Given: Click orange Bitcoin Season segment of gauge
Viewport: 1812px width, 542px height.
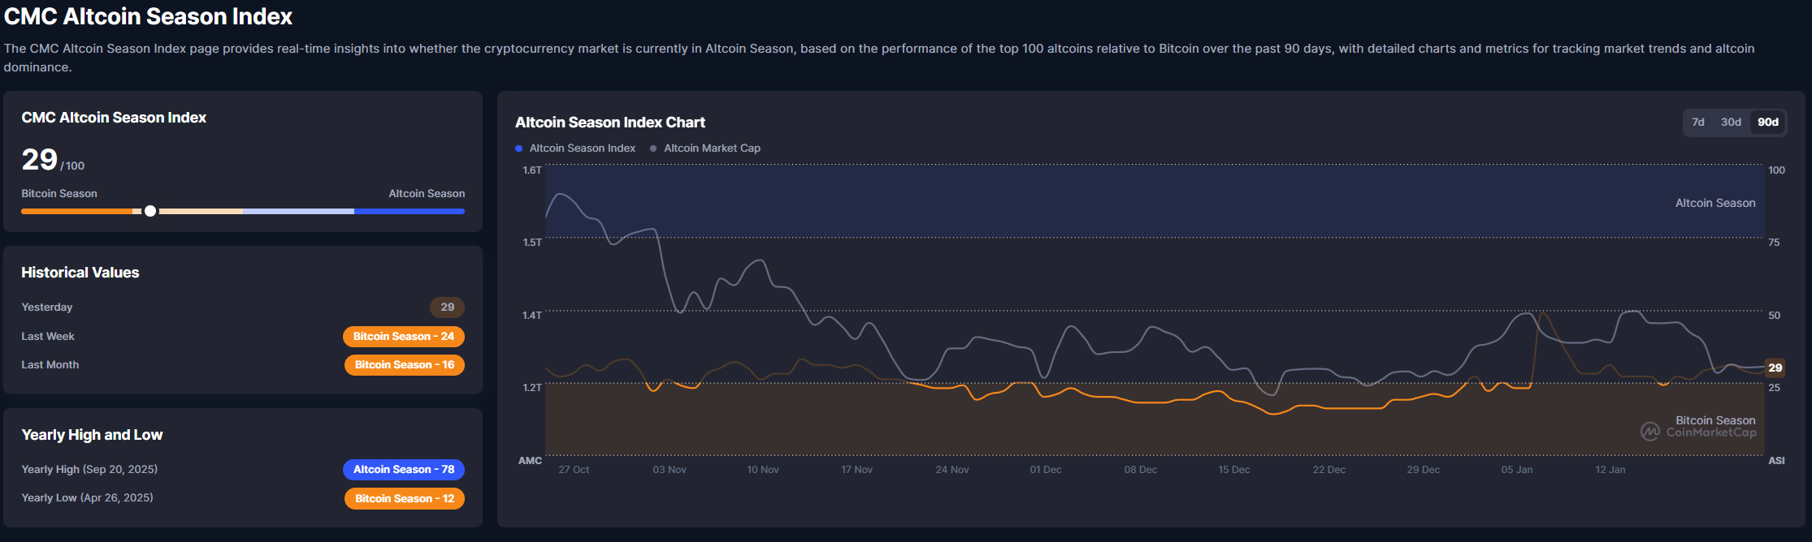Looking at the screenshot, I should 77,211.
